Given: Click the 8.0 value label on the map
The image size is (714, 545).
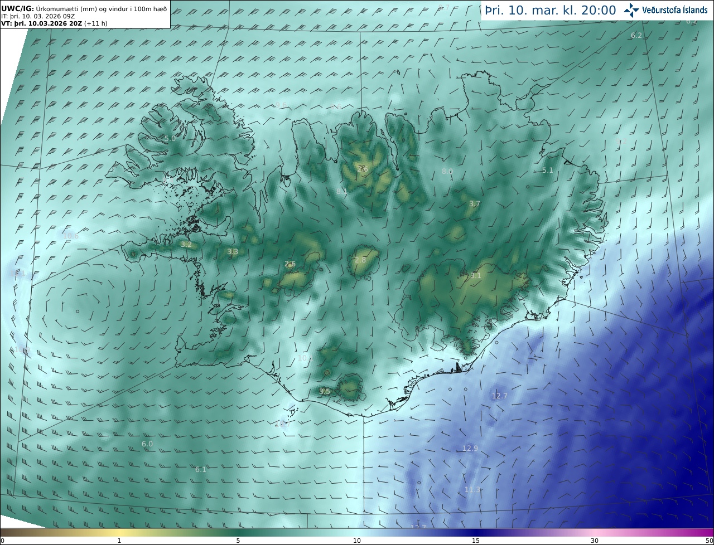Looking at the screenshot, I should [447, 171].
